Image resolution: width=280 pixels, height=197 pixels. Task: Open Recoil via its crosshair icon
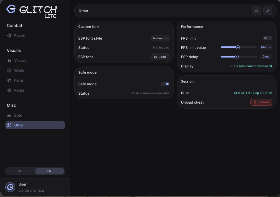(9, 36)
